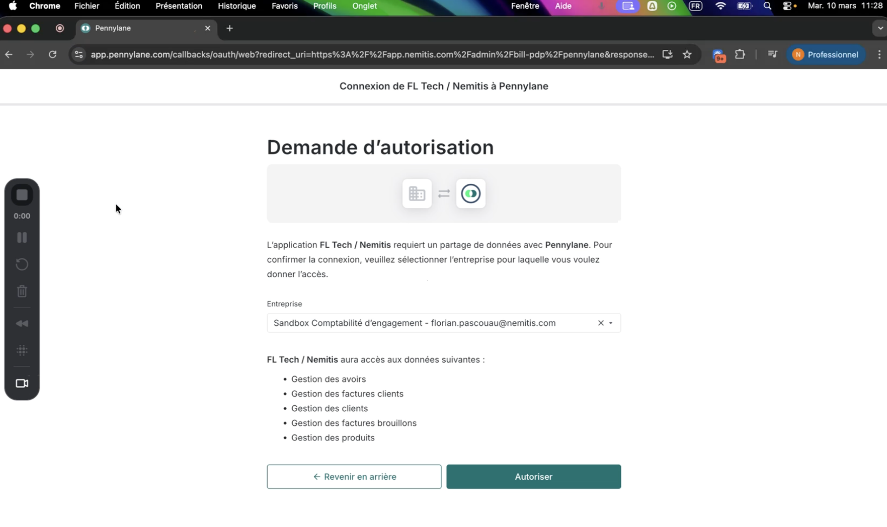Open a new browser tab
Image resolution: width=887 pixels, height=527 pixels.
coord(229,28)
